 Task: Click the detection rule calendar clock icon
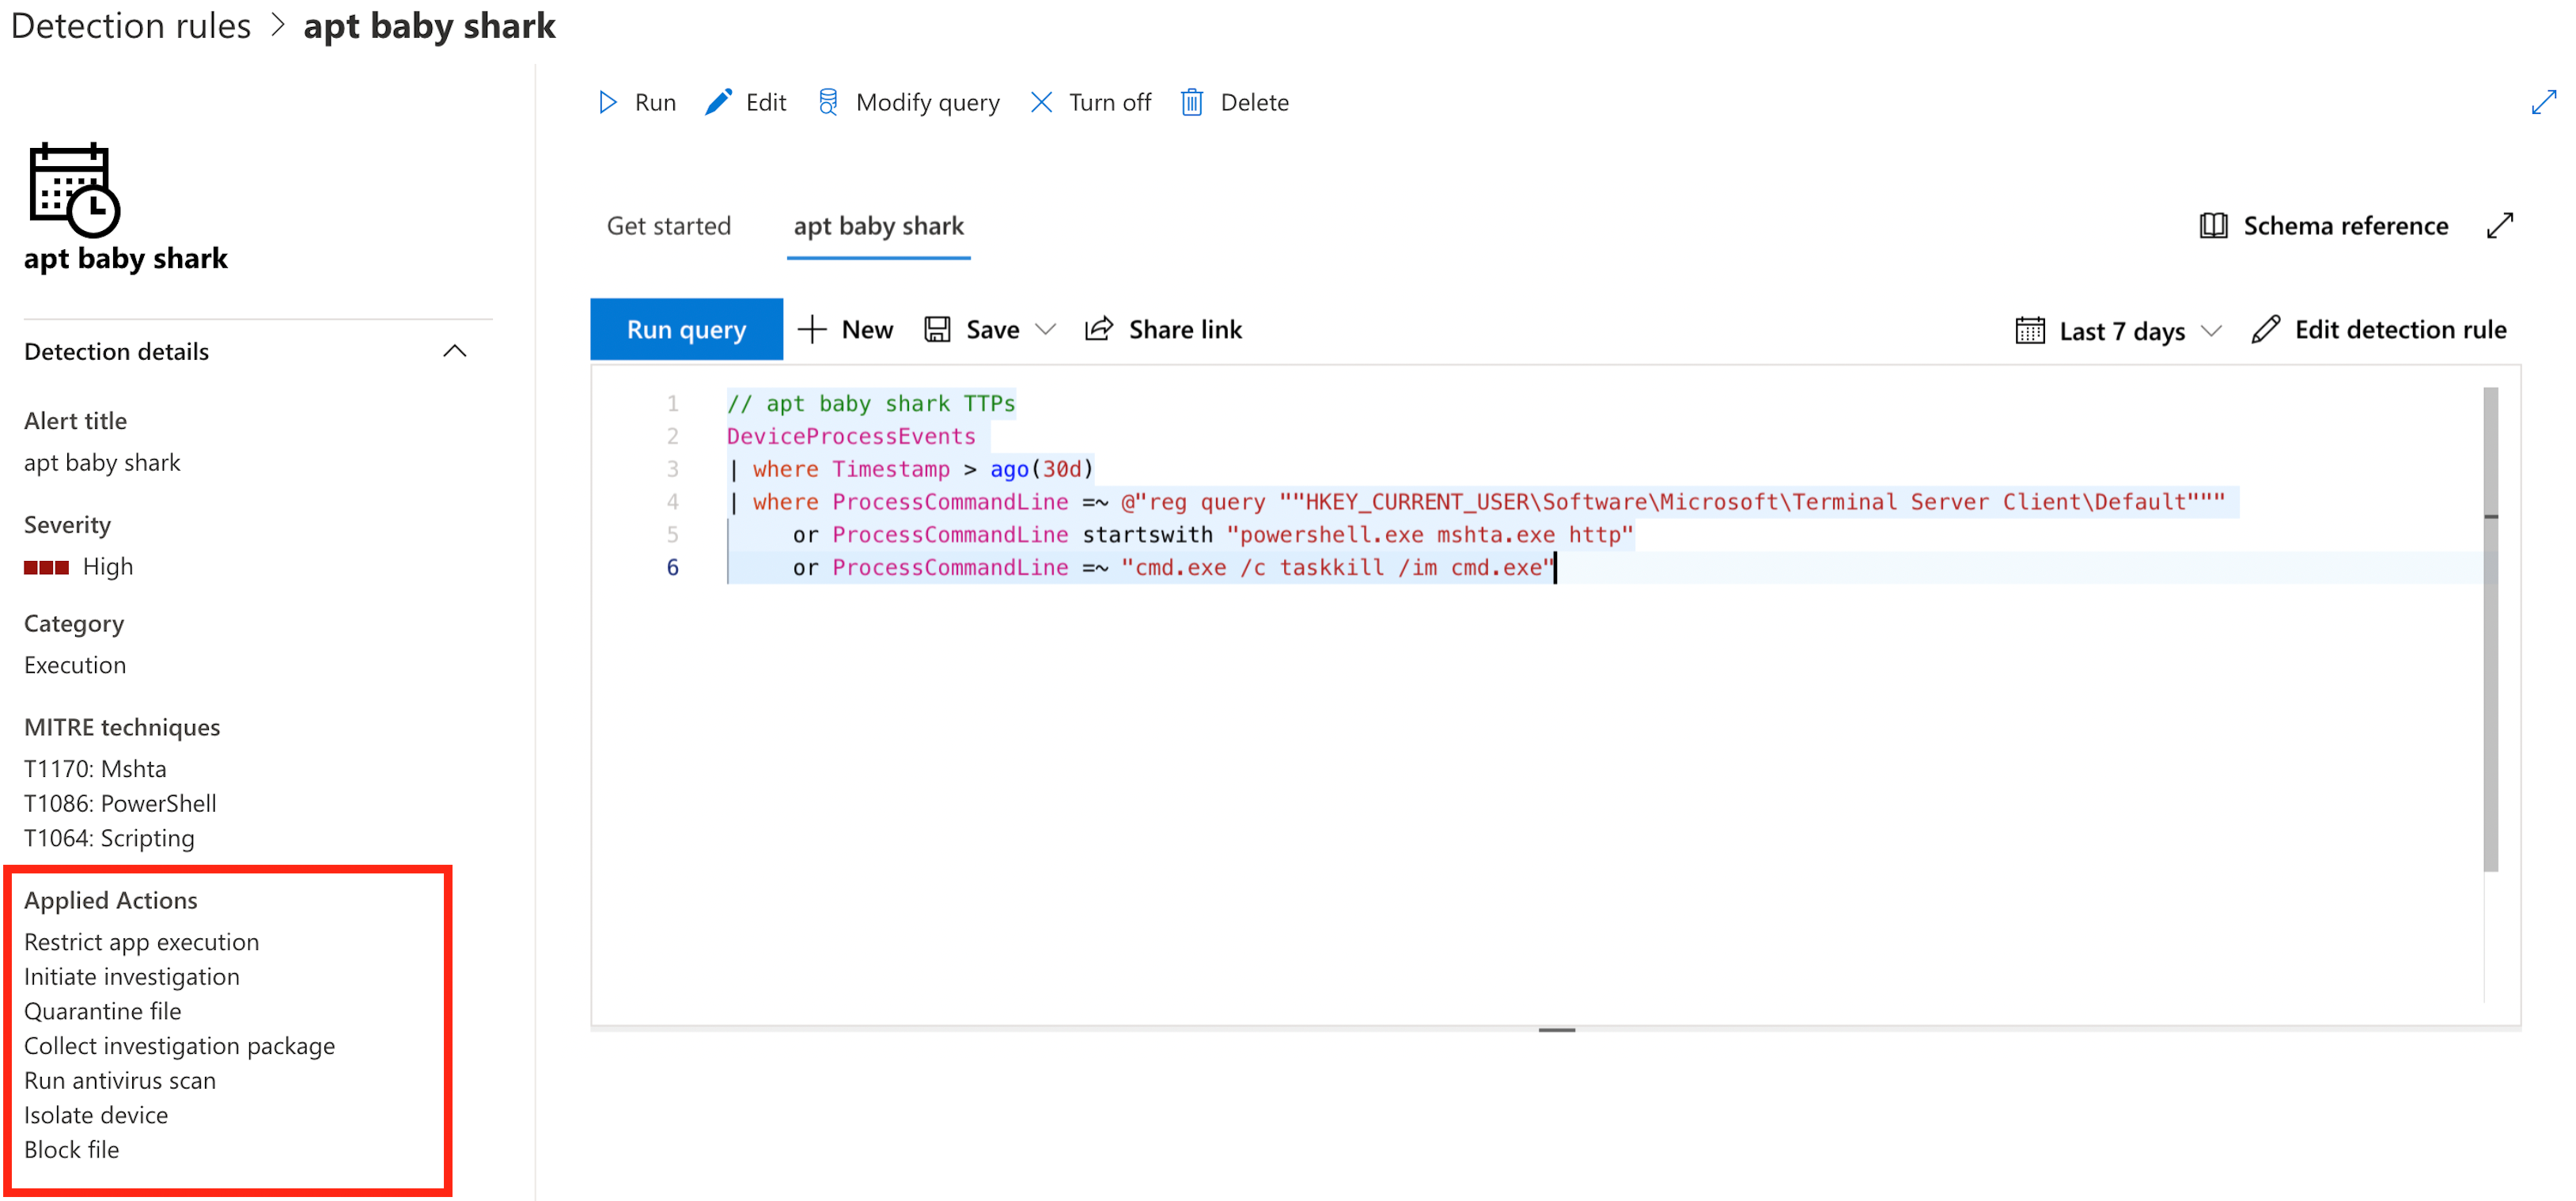coord(74,189)
